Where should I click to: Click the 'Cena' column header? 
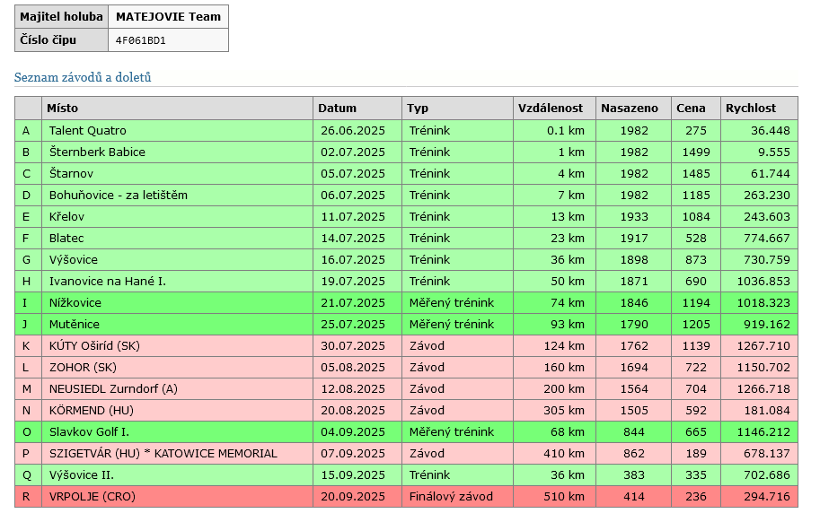tap(691, 109)
